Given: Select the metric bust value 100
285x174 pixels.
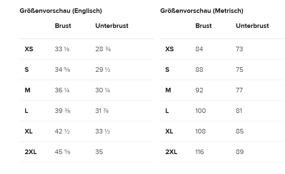Looking at the screenshot, I should tap(200, 111).
